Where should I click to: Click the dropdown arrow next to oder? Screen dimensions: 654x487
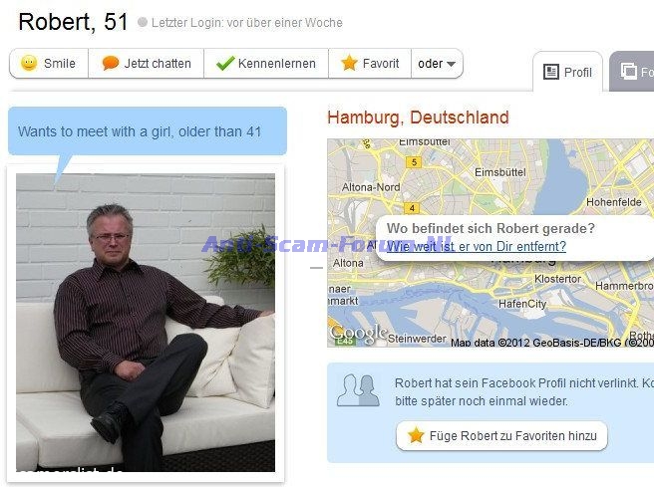tap(451, 64)
